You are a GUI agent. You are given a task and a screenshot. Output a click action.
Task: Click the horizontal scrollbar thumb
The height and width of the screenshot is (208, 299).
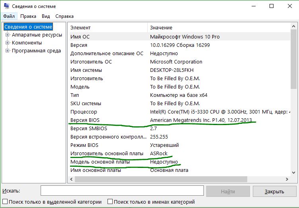coord(161,179)
